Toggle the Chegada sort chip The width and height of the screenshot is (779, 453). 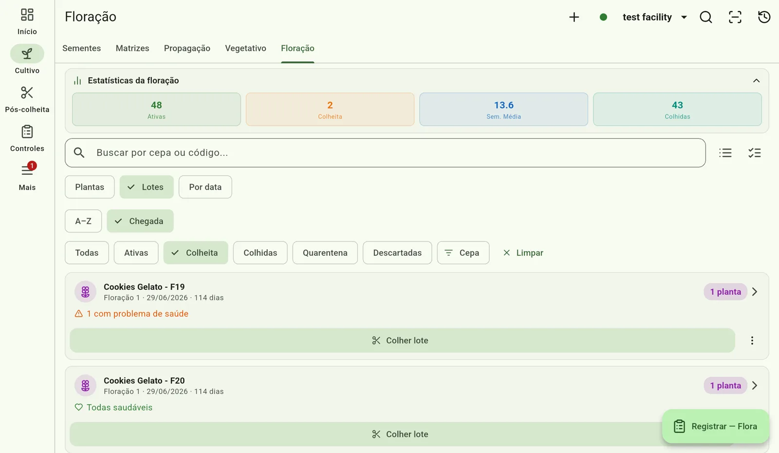pos(140,221)
